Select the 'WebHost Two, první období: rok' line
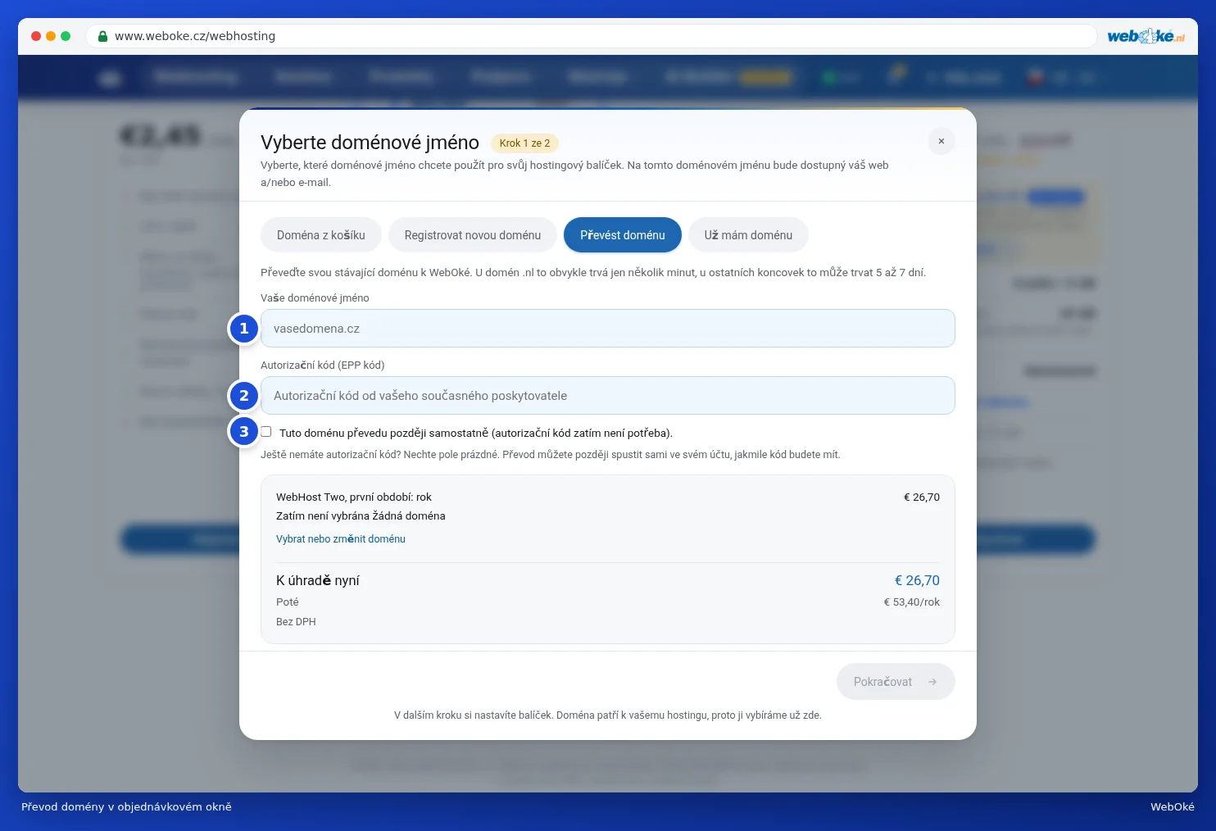This screenshot has height=831, width=1216. coord(354,497)
